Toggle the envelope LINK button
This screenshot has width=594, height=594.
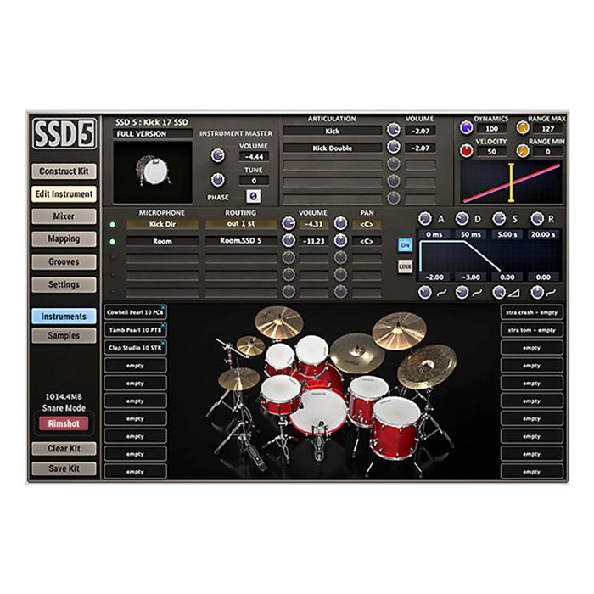(405, 266)
